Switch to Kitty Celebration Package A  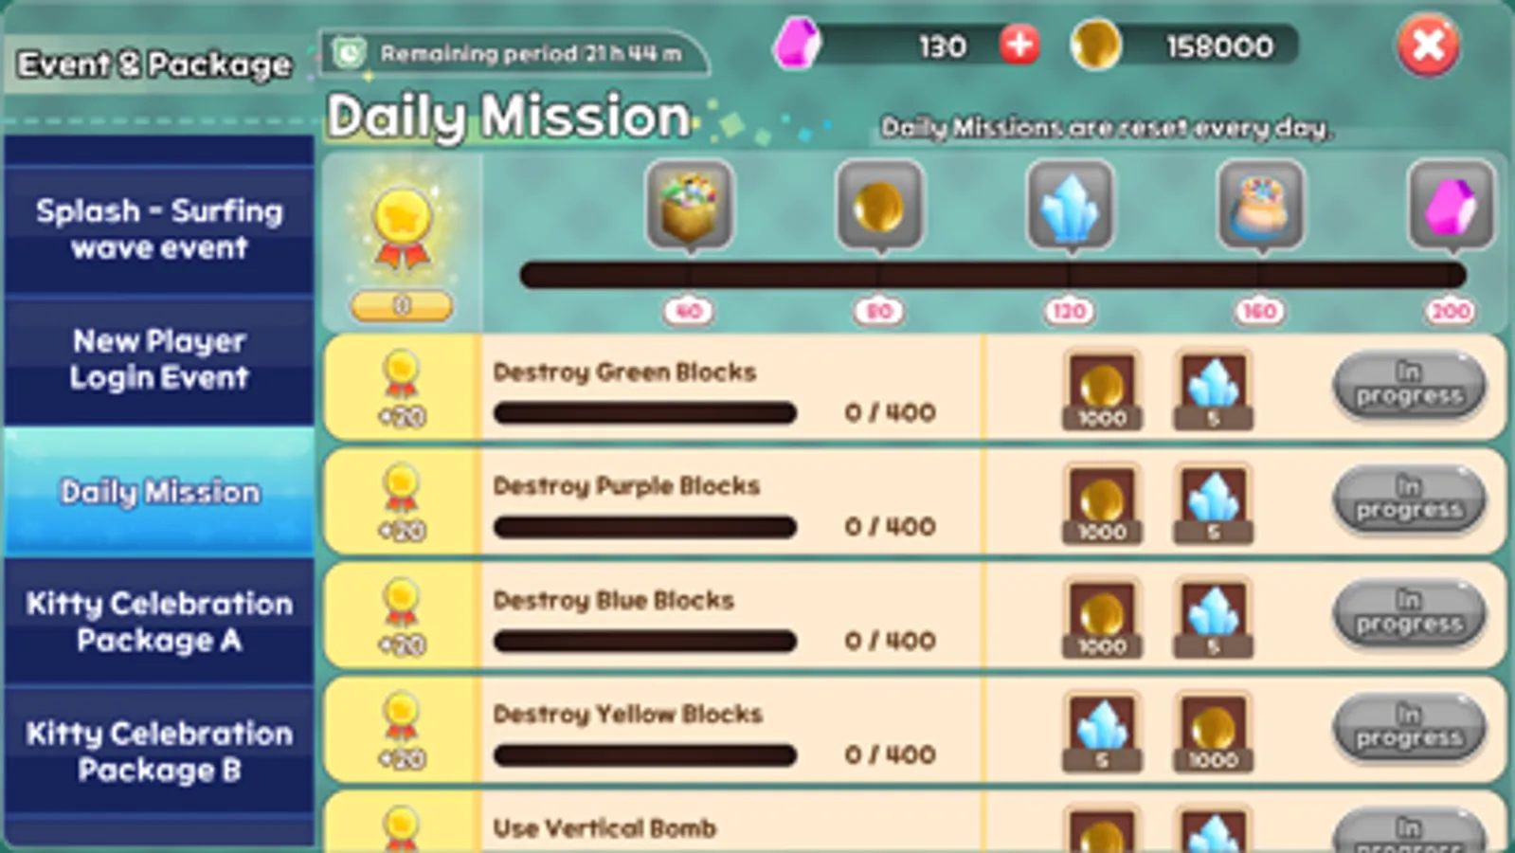[159, 622]
